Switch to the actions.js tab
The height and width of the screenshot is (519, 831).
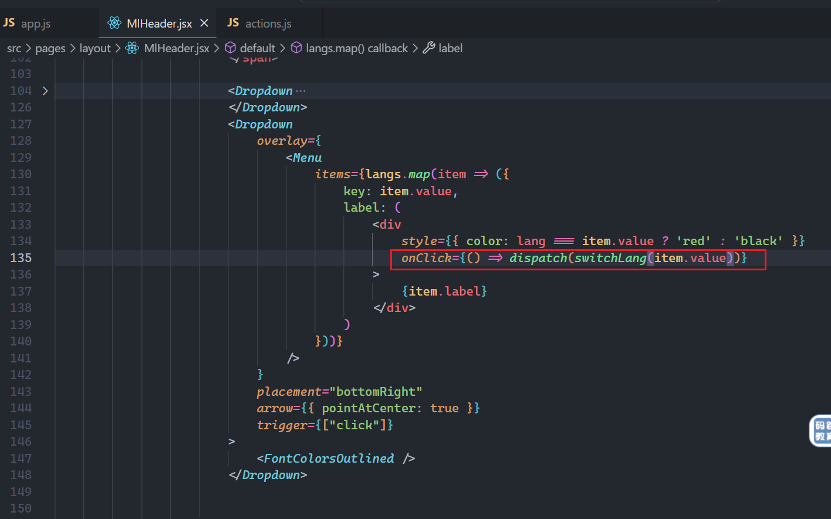[268, 23]
